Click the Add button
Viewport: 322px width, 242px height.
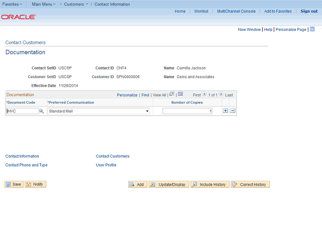(138, 185)
